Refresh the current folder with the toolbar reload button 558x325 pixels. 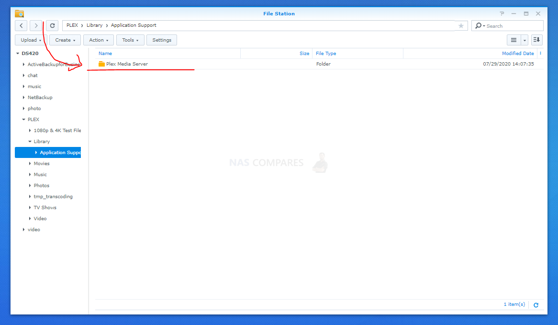click(52, 26)
